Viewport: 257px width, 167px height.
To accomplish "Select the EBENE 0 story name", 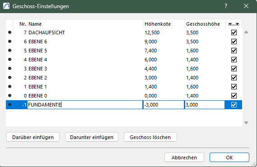I will (37, 96).
